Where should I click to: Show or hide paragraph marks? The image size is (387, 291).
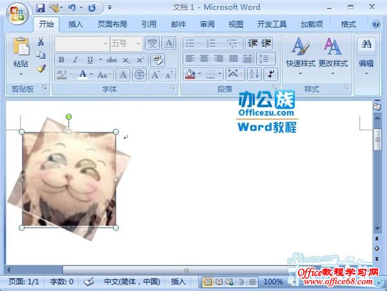coord(270,74)
